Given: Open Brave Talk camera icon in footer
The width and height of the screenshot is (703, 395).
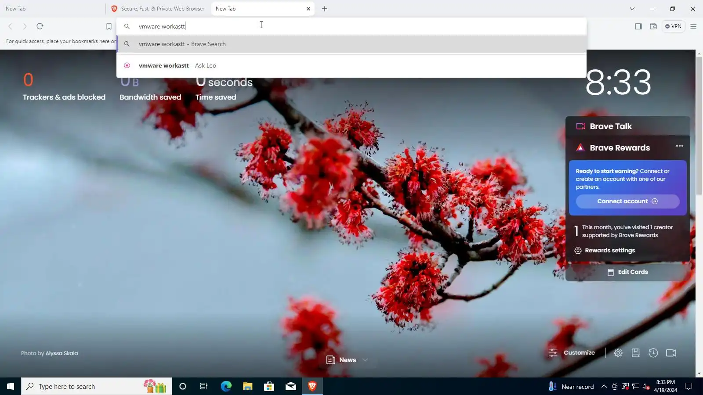Looking at the screenshot, I should tap(671, 353).
